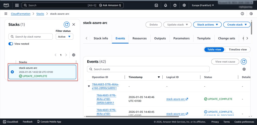The height and width of the screenshot is (125, 257).
Task: Refresh the Stacks list
Action: coord(67,25)
